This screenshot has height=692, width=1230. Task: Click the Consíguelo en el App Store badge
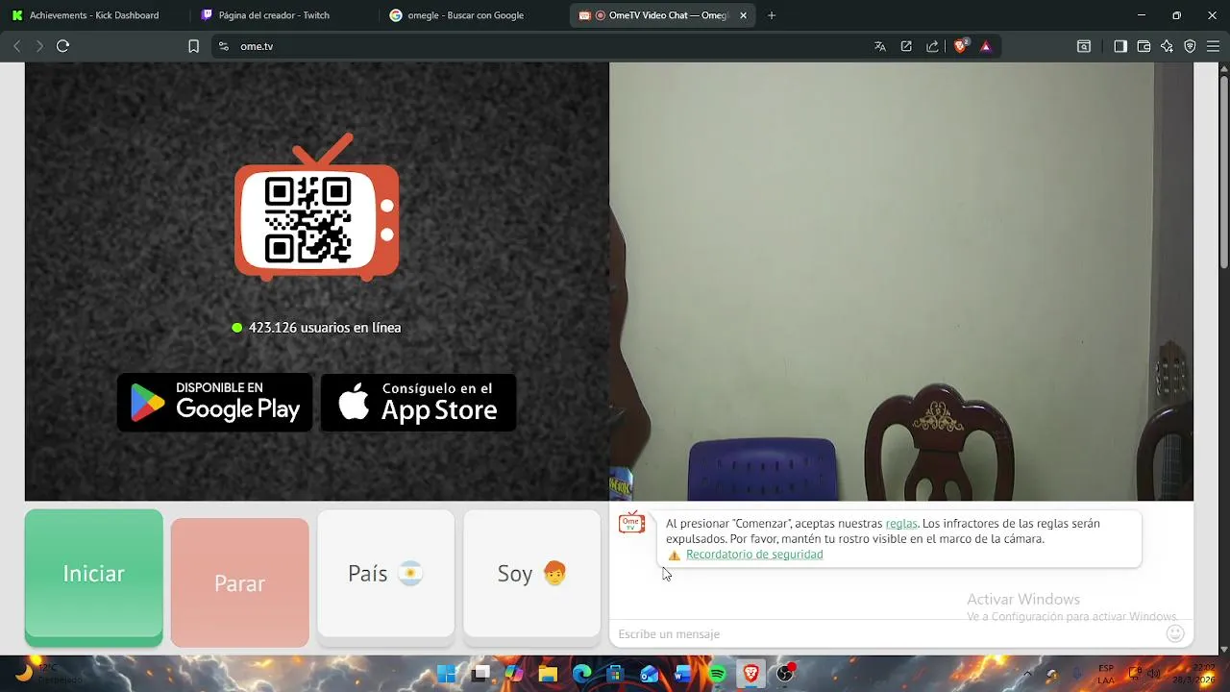pos(418,402)
